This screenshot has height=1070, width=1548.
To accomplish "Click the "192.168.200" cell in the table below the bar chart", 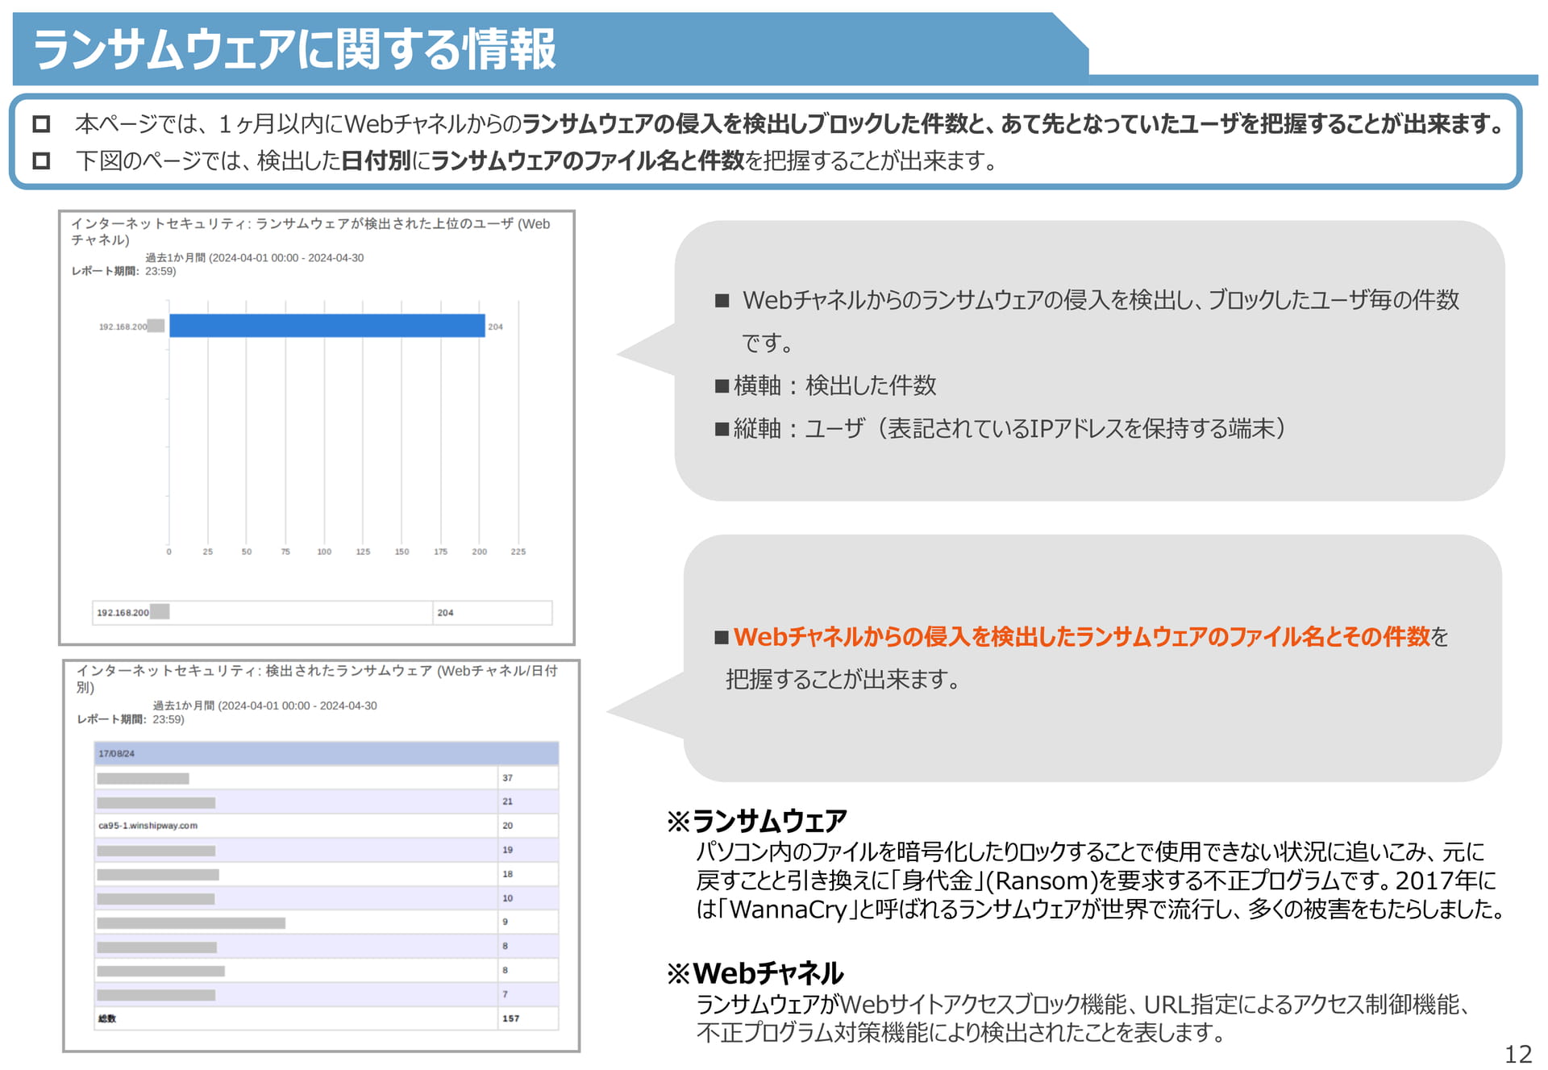I will (263, 613).
